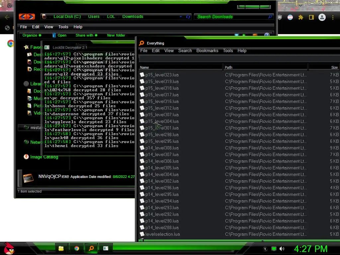The image size is (340, 255).
Task: Open File Explorer from the taskbar
Action: click(61, 248)
